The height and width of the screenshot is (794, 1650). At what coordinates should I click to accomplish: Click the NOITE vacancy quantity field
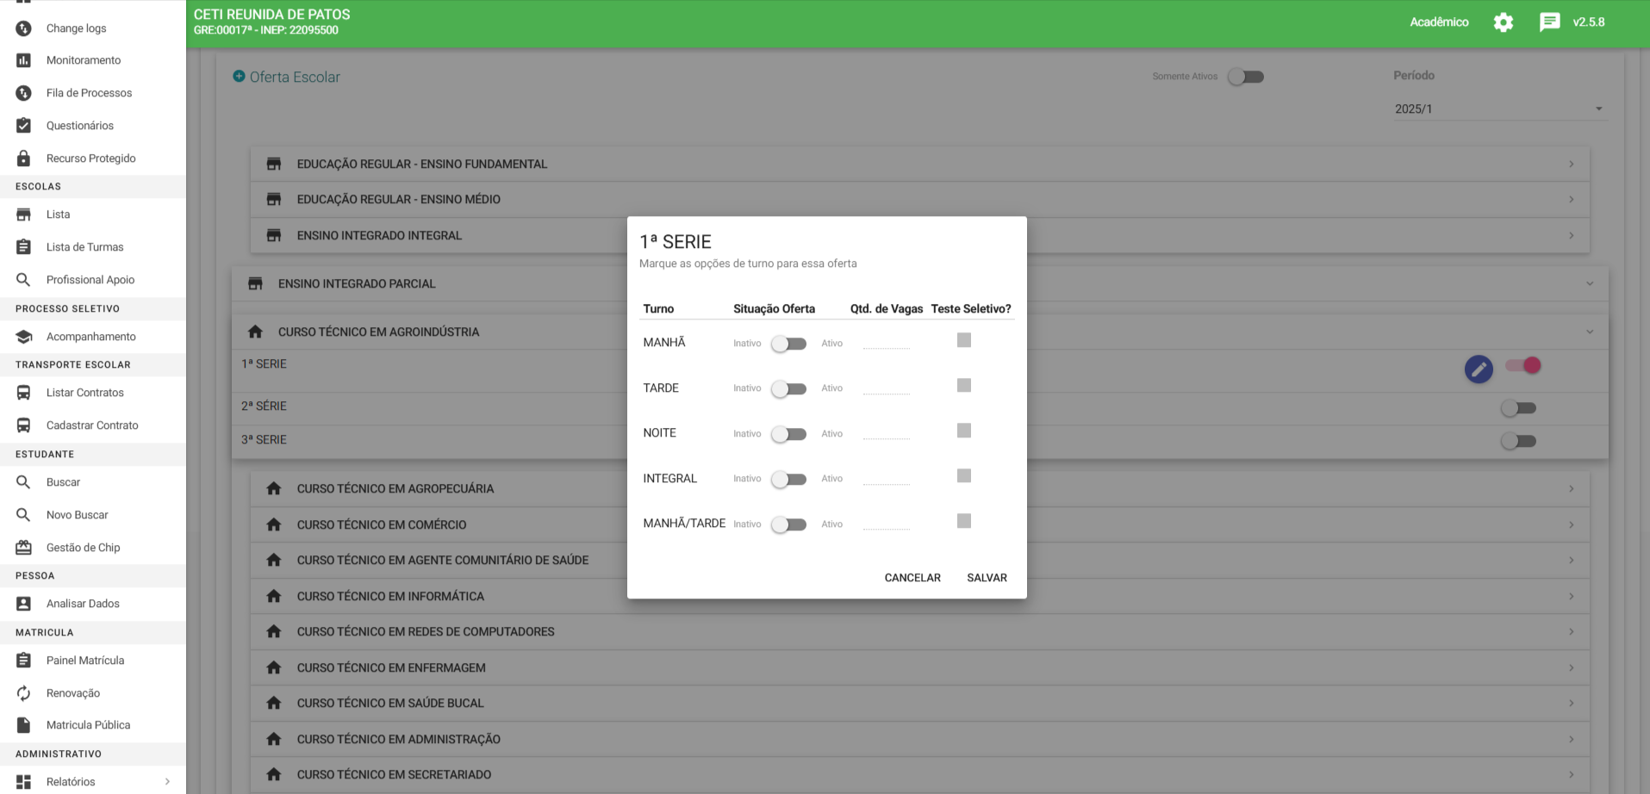(886, 433)
